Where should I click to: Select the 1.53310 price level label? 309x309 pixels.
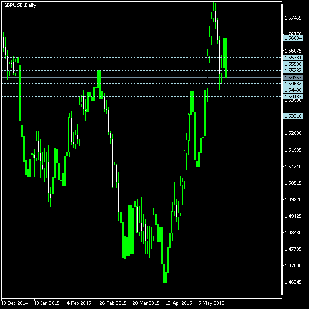tap(293, 116)
